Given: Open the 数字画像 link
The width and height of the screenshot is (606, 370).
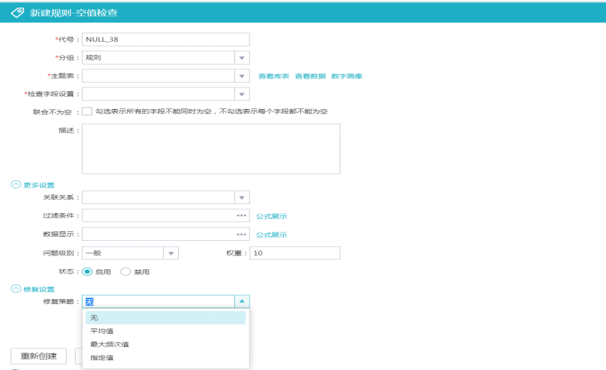Looking at the screenshot, I should coord(347,76).
